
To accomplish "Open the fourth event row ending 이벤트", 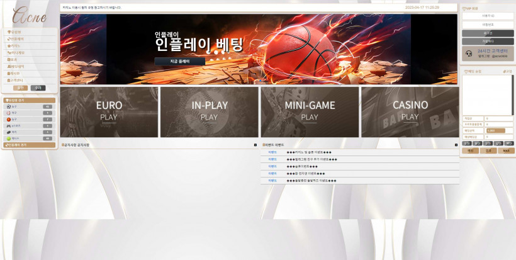I will 360,174.
